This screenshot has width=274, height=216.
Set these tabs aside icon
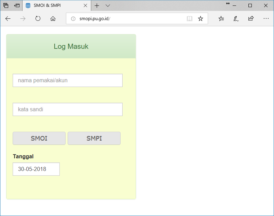[17, 6]
